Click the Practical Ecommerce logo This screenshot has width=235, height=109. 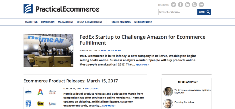pos(61,9)
